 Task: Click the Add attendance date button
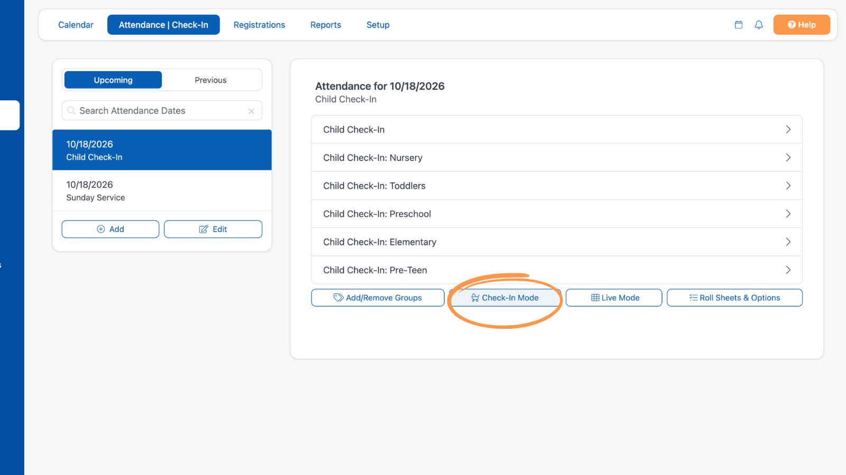point(111,229)
